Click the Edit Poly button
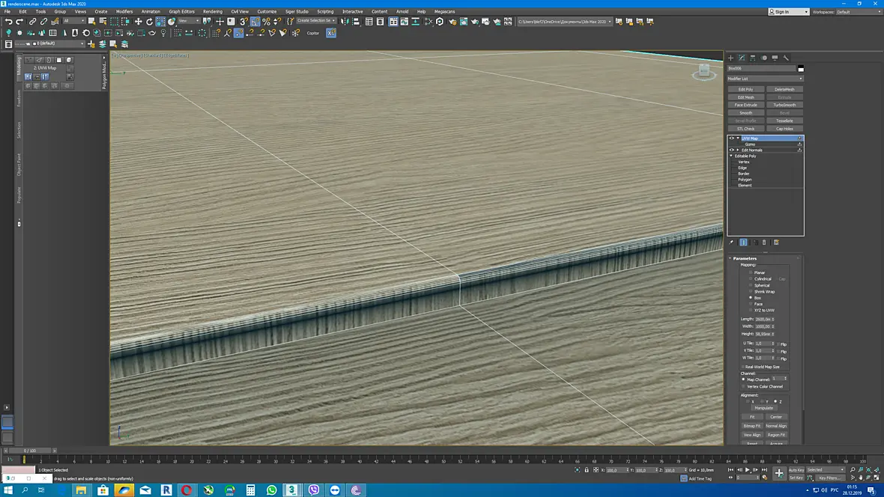Image resolution: width=884 pixels, height=497 pixels. tap(745, 89)
